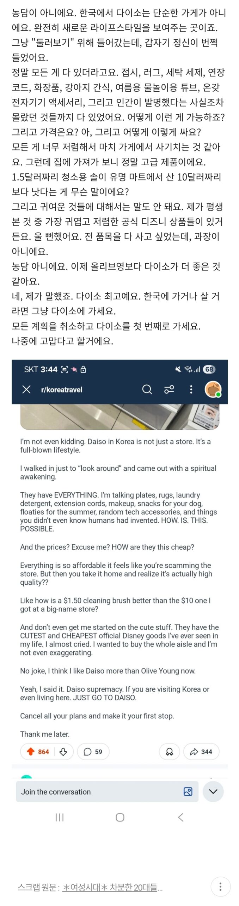Tap the Daiso store photo above the post
This screenshot has height=906, width=239.
(120, 418)
